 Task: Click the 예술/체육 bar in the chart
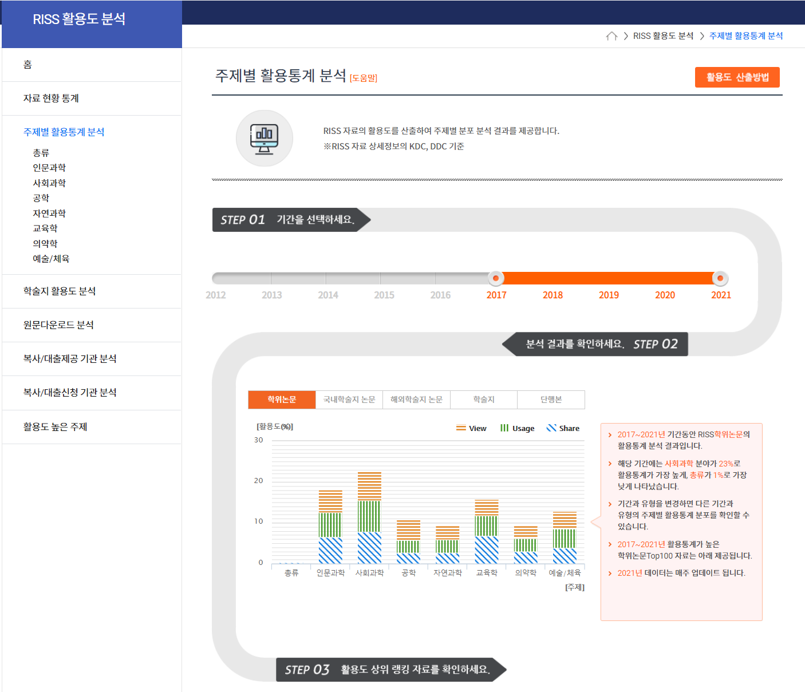coord(565,537)
